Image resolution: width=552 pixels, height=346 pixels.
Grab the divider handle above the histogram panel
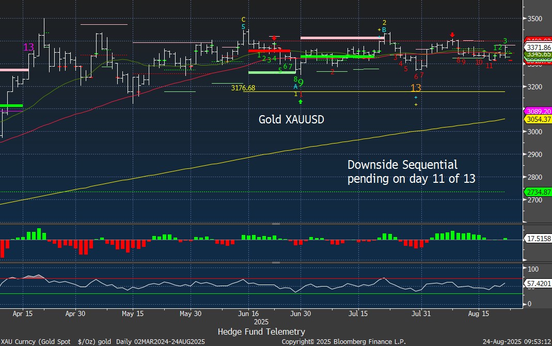click(x=276, y=224)
